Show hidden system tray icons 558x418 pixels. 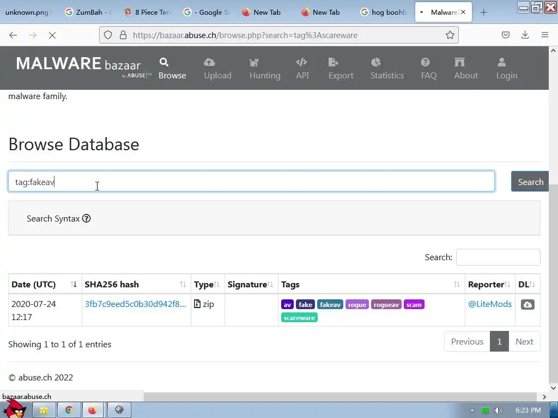point(472,410)
